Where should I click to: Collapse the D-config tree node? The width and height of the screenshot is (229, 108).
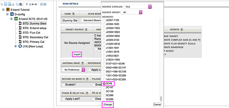click(x=8, y=14)
